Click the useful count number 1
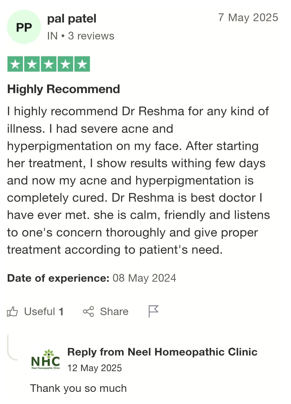 click(x=61, y=312)
